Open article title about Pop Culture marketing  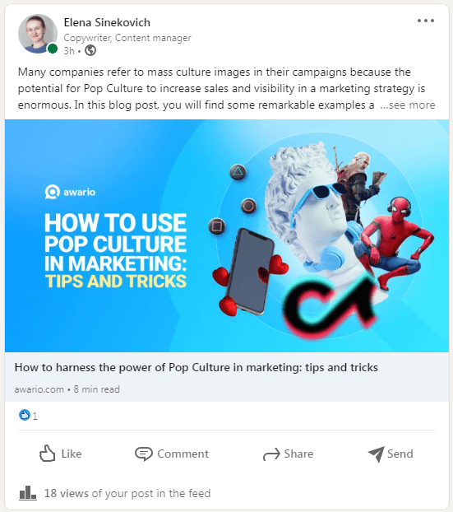(196, 367)
